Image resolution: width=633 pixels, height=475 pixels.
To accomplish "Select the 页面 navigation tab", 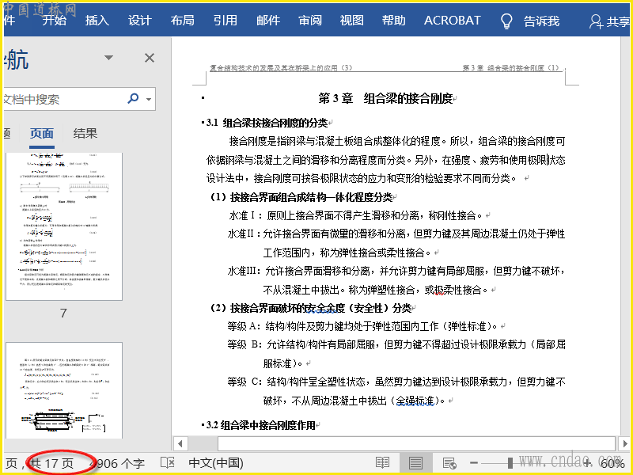I will click(42, 133).
